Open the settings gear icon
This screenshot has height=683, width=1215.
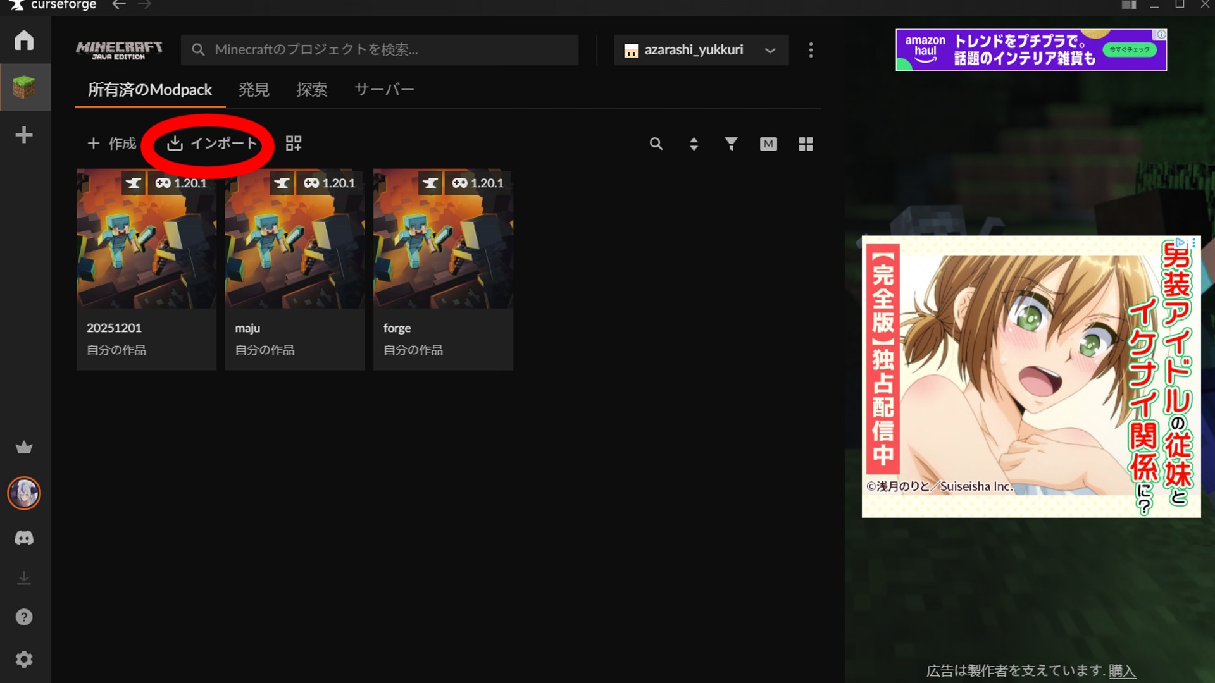(x=24, y=660)
